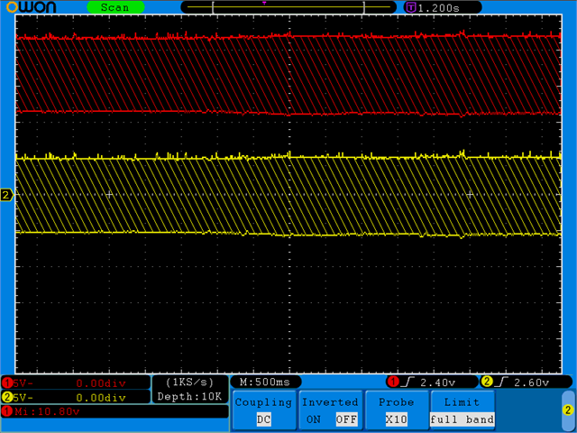Image resolution: width=577 pixels, height=433 pixels.
Task: Click the CH2 yellow trigger level icon
Action: pyautogui.click(x=487, y=382)
